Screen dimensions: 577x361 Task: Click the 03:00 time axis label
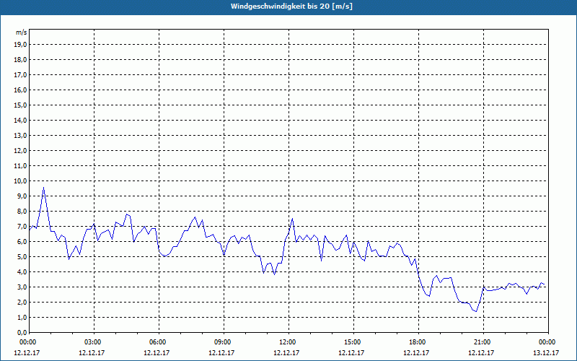(94, 342)
